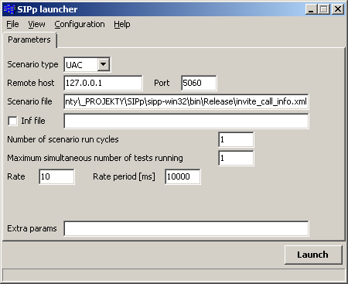Open the Configuration menu
The width and height of the screenshot is (348, 284).
[80, 24]
